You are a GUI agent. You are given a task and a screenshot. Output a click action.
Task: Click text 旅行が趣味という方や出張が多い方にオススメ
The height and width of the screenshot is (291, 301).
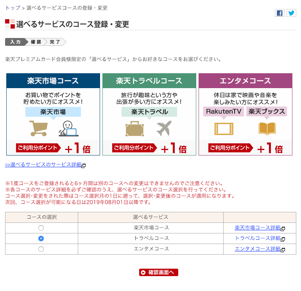[149, 98]
